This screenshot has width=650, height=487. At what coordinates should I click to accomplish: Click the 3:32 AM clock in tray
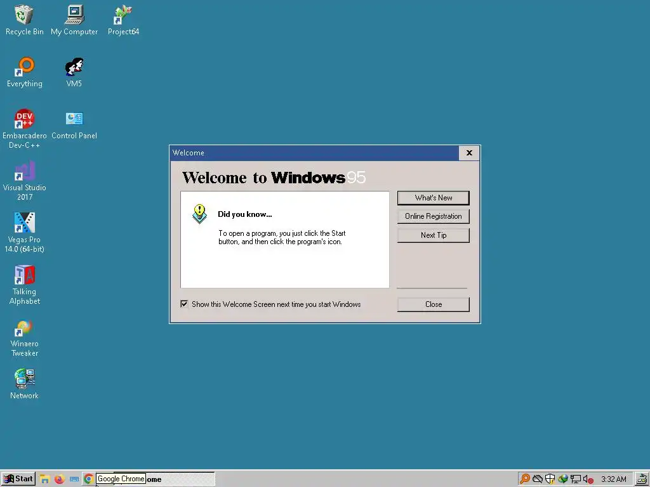tap(614, 479)
